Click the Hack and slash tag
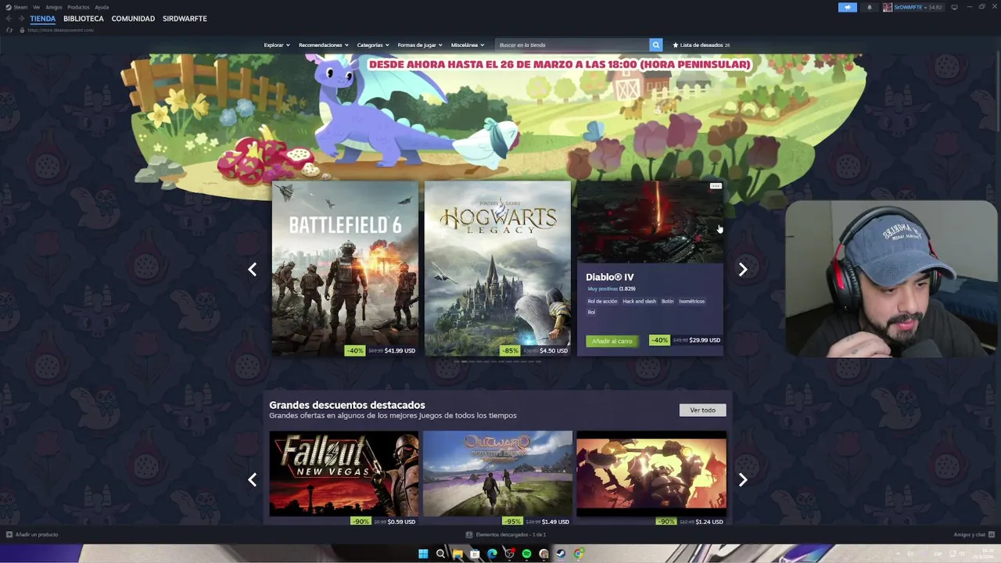 coord(639,301)
